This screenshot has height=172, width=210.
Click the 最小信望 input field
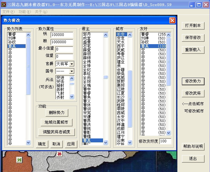click(x=64, y=49)
